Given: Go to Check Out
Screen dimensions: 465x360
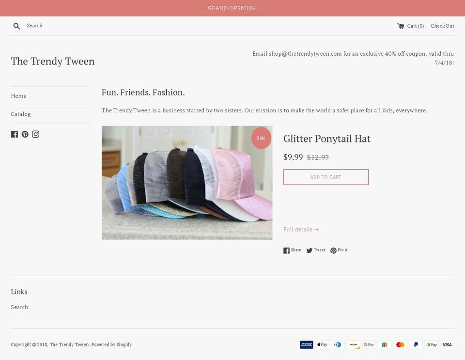Looking at the screenshot, I should (x=442, y=26).
